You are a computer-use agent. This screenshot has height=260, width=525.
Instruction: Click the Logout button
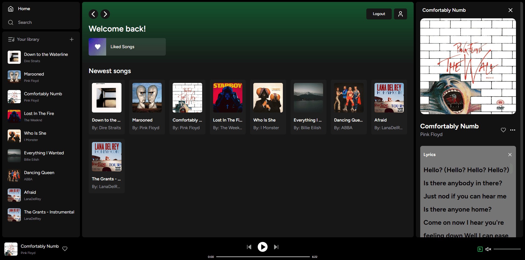(379, 14)
